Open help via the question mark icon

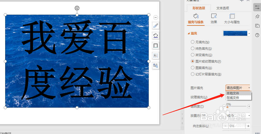coord(257,35)
